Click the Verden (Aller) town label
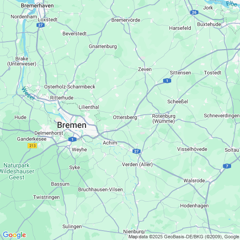 click(x=137, y=164)
